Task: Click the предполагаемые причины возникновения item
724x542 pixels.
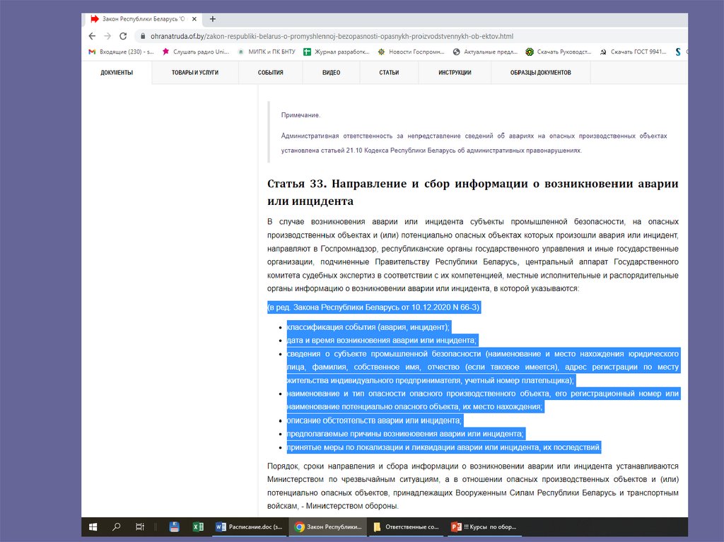Action: (x=405, y=434)
